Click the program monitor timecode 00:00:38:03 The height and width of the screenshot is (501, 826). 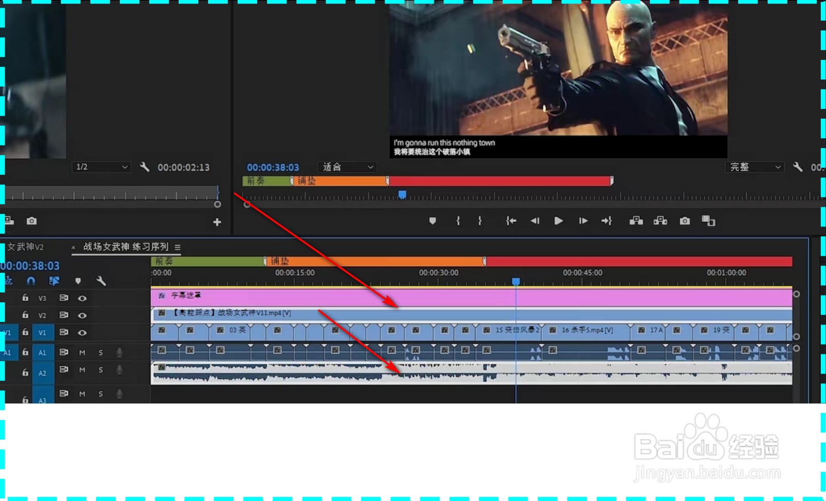pos(273,167)
